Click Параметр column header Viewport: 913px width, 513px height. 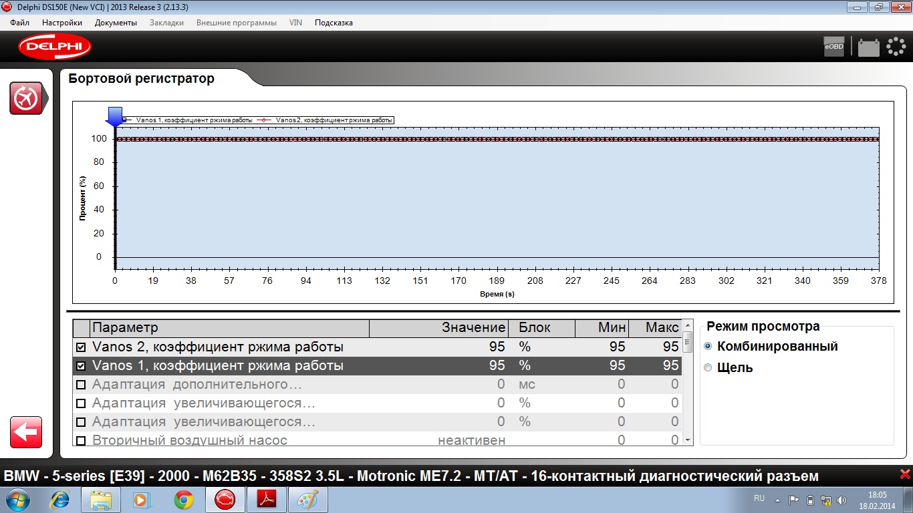pyautogui.click(x=229, y=328)
